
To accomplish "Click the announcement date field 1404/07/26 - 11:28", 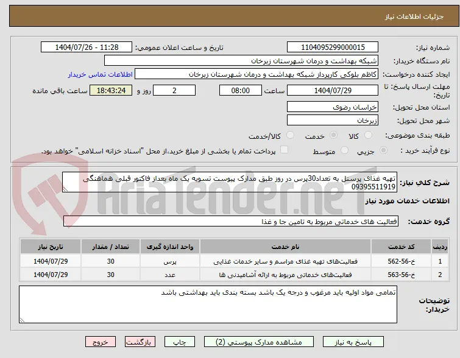I will [x=87, y=47].
